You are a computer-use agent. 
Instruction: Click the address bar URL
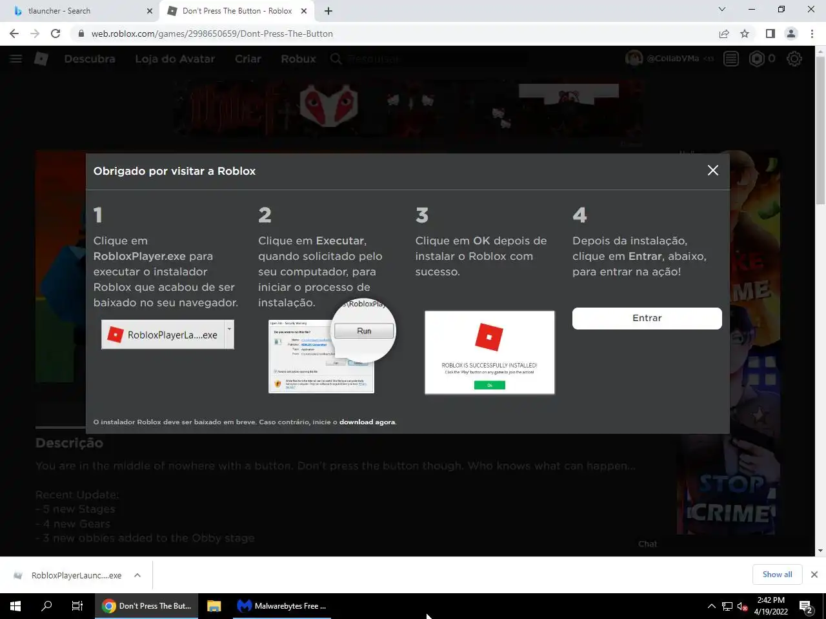coord(212,34)
